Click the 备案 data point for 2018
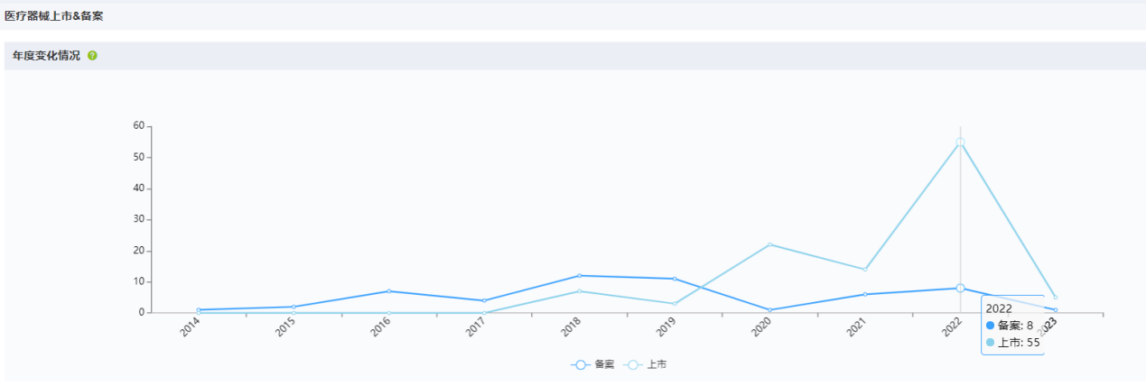Screen dimensions: 1146x386 [x=579, y=275]
